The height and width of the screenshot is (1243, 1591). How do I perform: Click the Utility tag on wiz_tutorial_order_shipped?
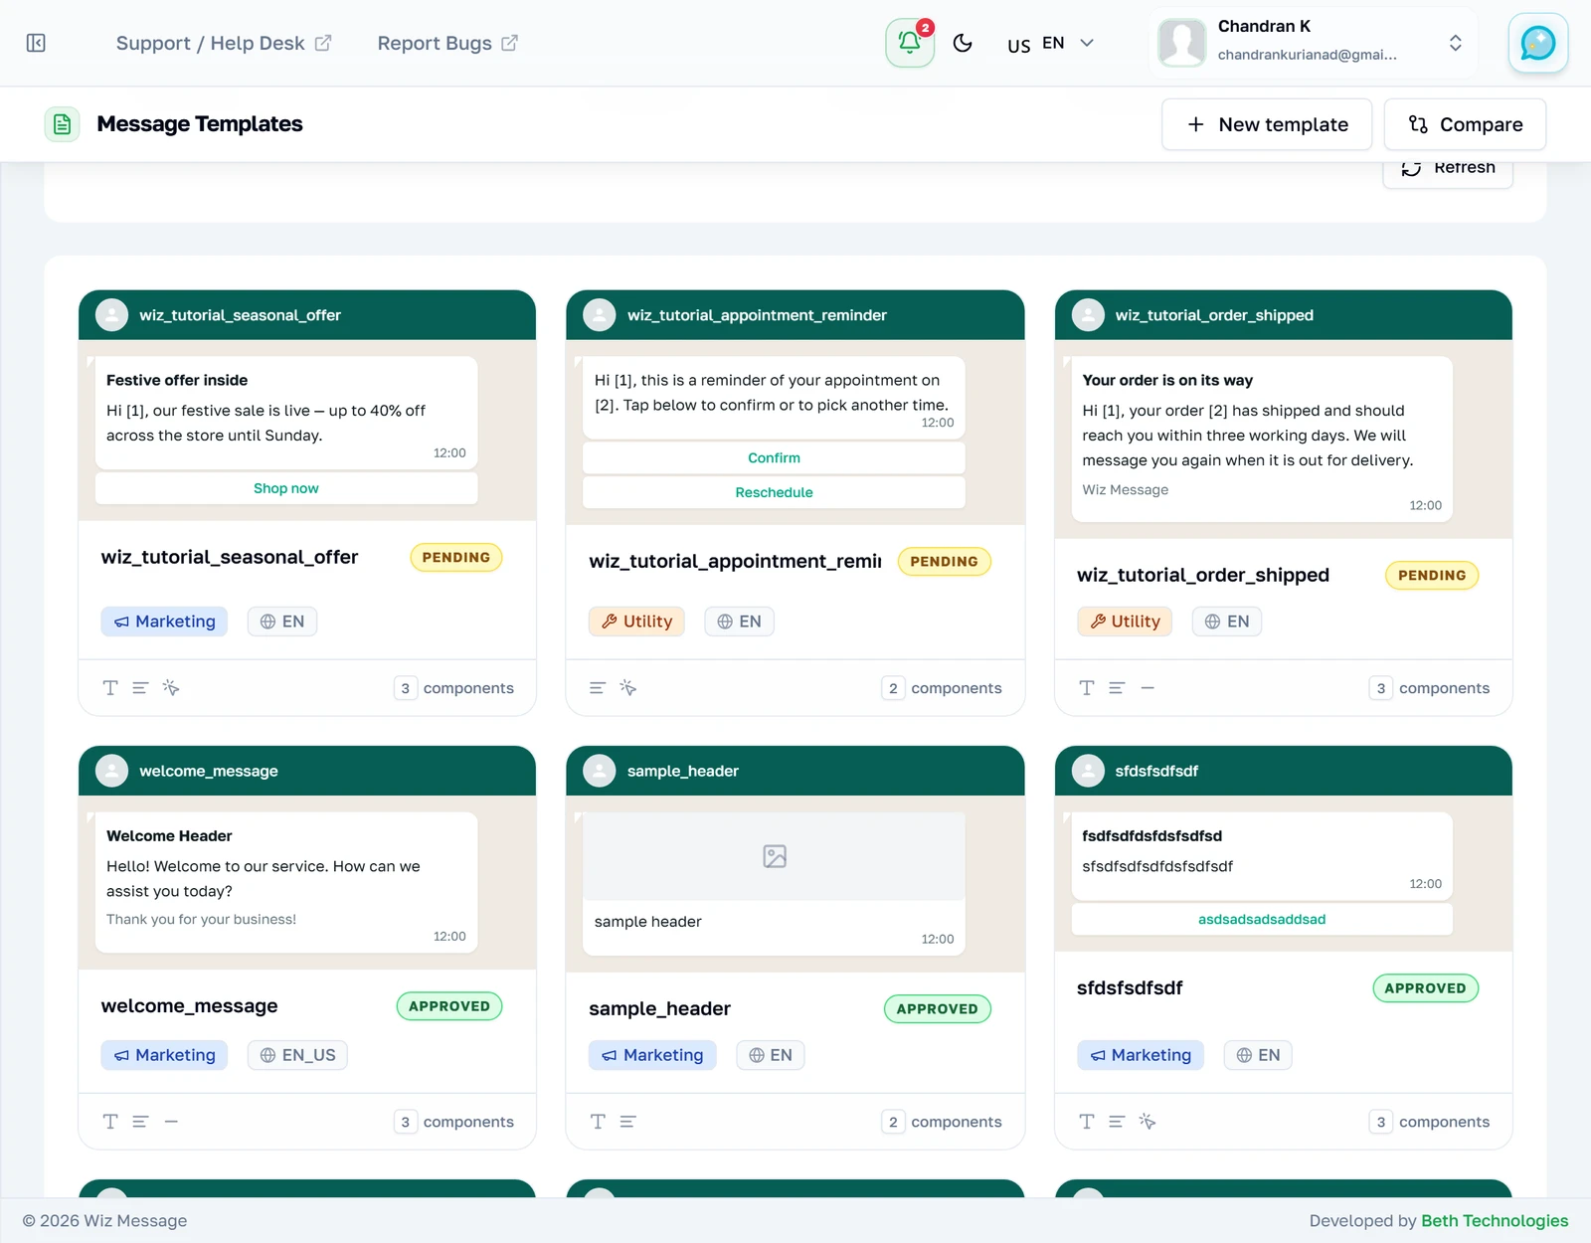click(x=1125, y=621)
